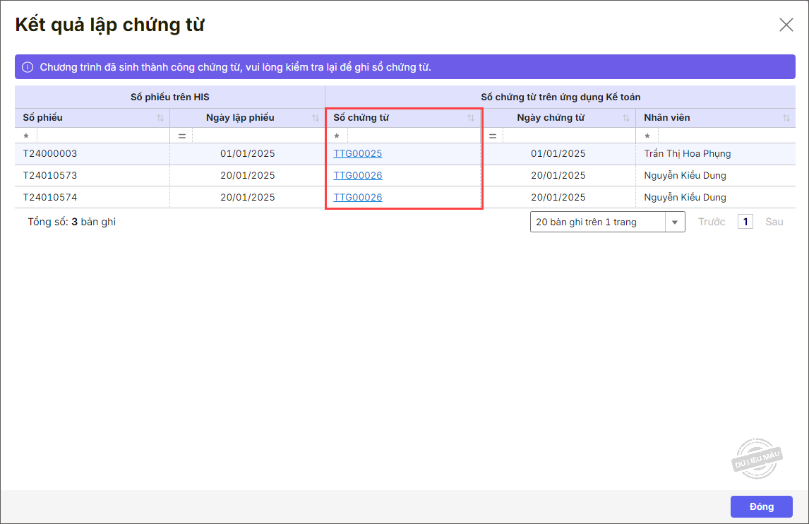The width and height of the screenshot is (809, 524).
Task: Open filter operator for Ngày lập phiếu
Action: [181, 136]
